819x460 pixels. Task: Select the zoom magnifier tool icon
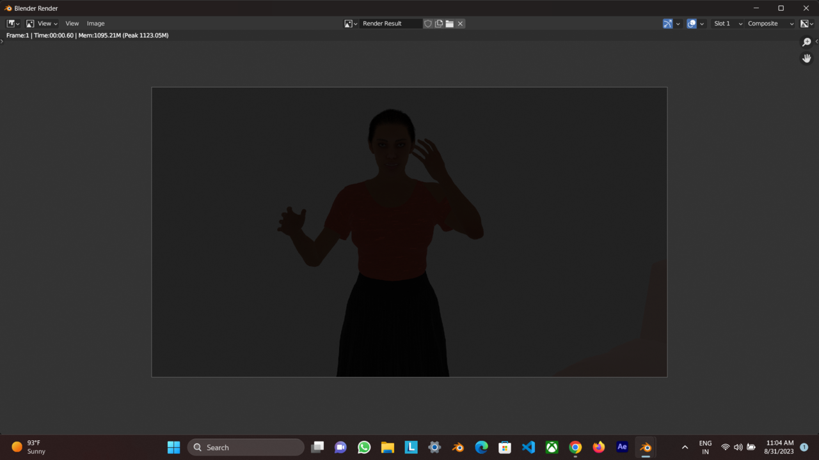[806, 42]
